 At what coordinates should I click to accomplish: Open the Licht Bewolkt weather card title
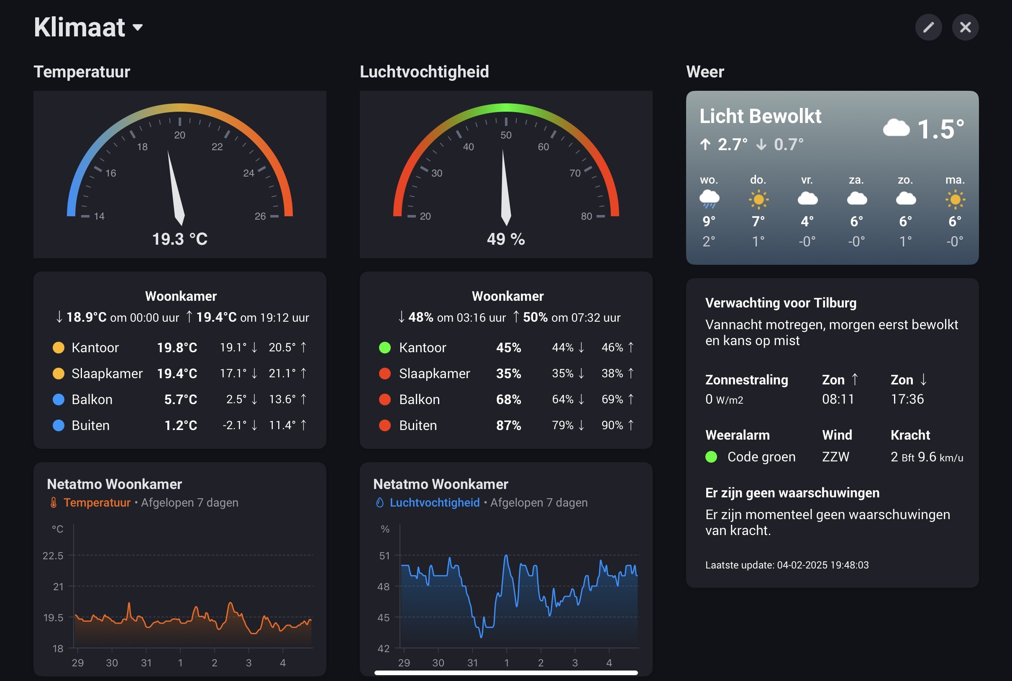point(760,116)
